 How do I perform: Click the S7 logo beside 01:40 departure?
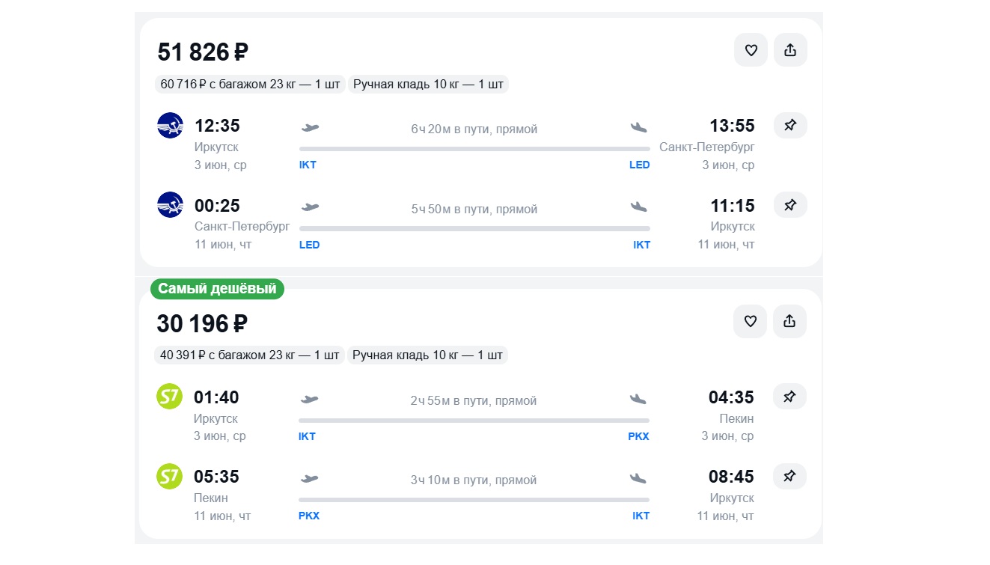pos(170,397)
